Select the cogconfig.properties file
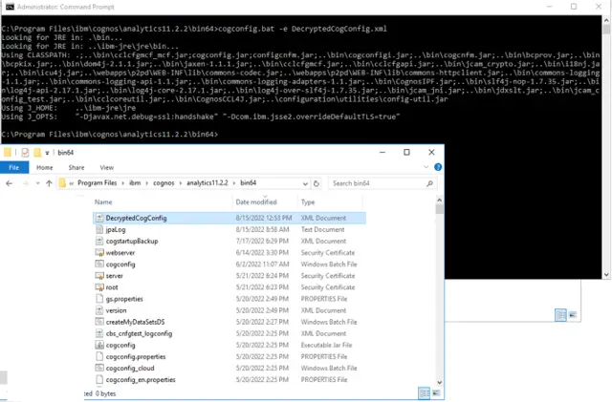 [x=229, y=357]
